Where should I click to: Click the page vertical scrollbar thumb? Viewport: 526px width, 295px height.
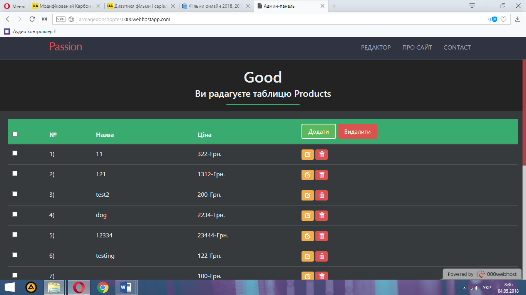(x=524, y=112)
